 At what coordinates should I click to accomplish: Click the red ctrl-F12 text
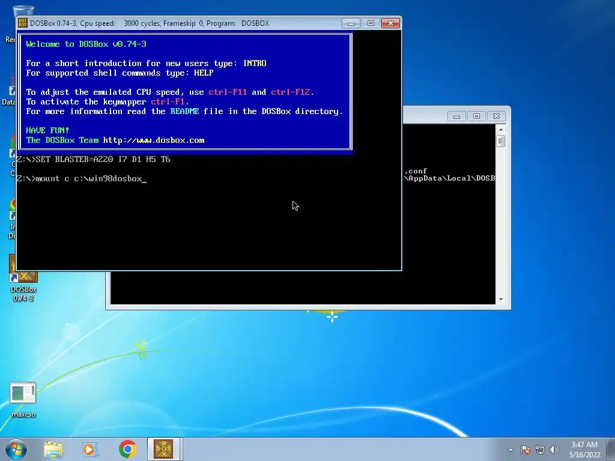pyautogui.click(x=290, y=92)
